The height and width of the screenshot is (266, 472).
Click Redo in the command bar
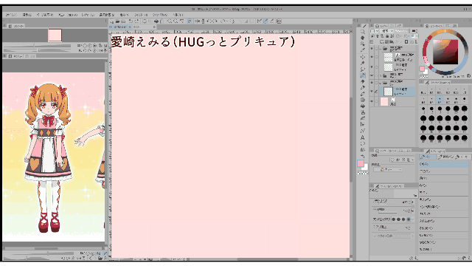tap(136, 21)
